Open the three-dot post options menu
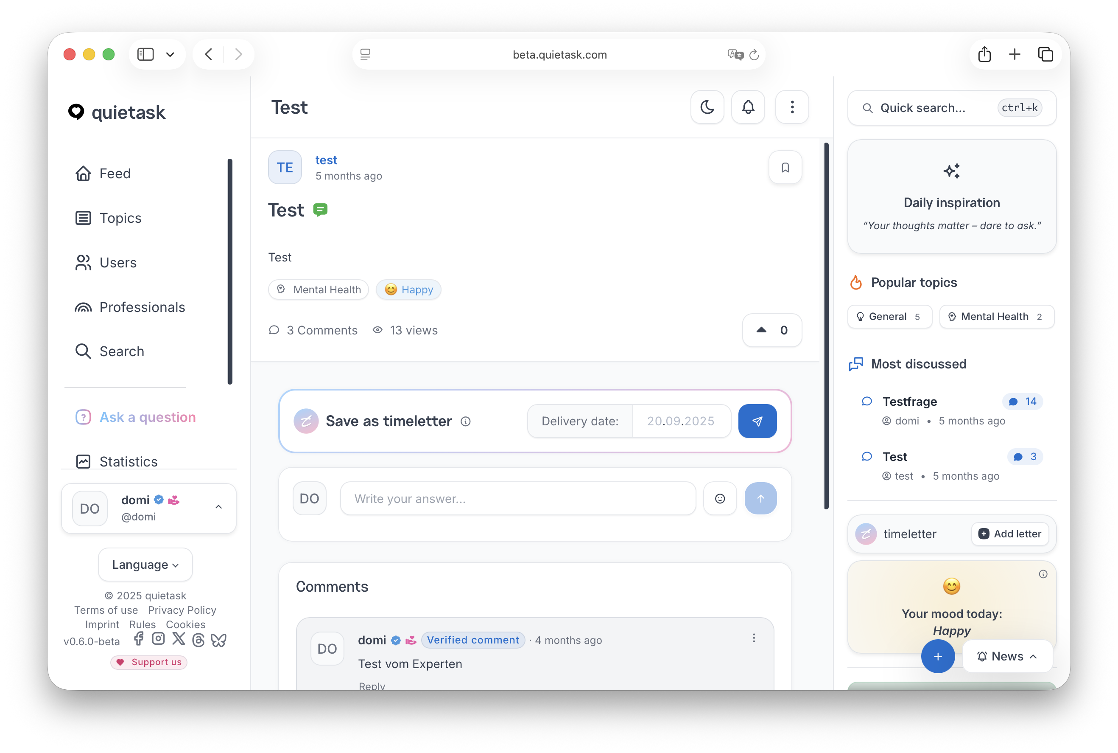 (x=792, y=107)
